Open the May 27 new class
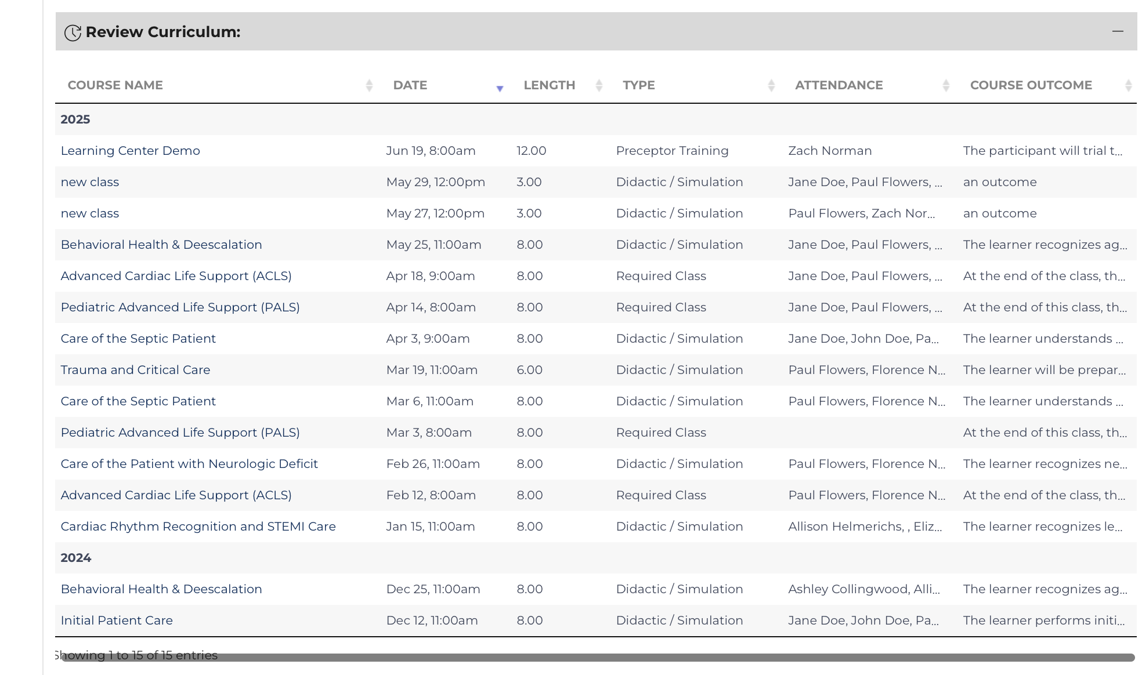 (90, 213)
